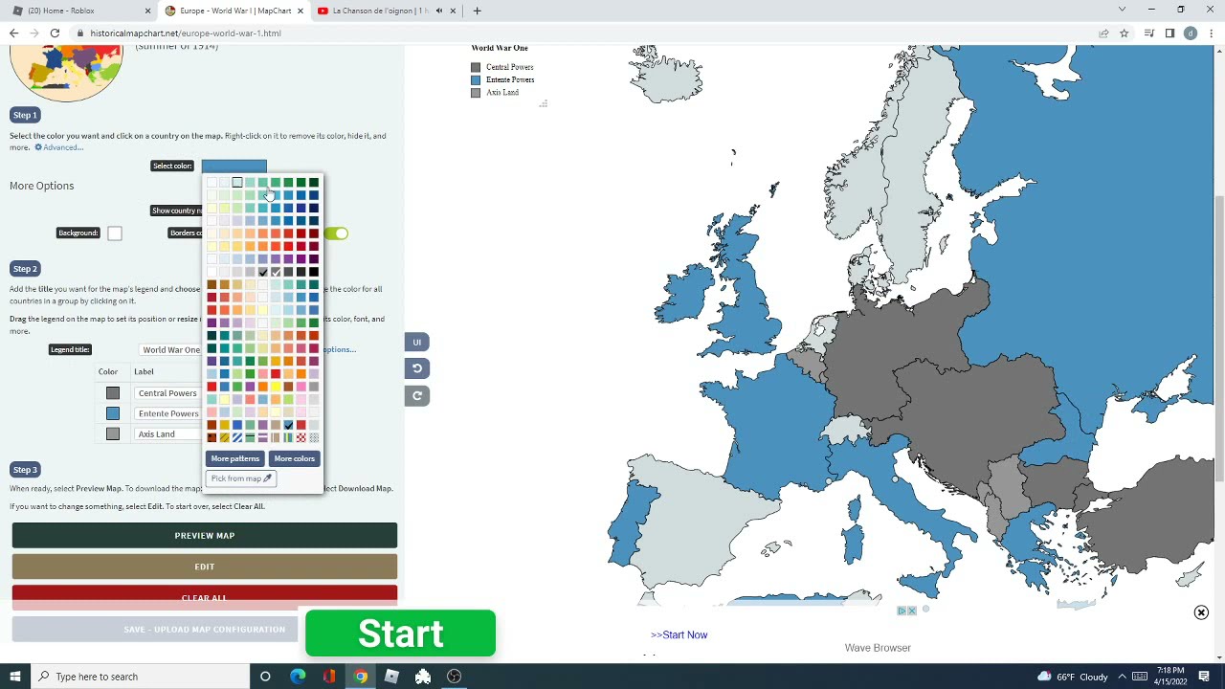Close the Roblox Home tab
Screen dimensions: 1225x689
click(147, 11)
